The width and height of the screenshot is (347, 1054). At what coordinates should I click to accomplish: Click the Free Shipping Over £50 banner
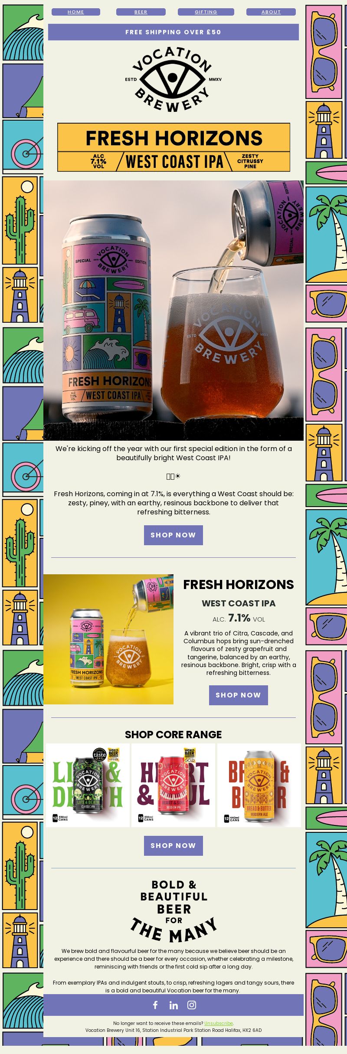point(173,32)
